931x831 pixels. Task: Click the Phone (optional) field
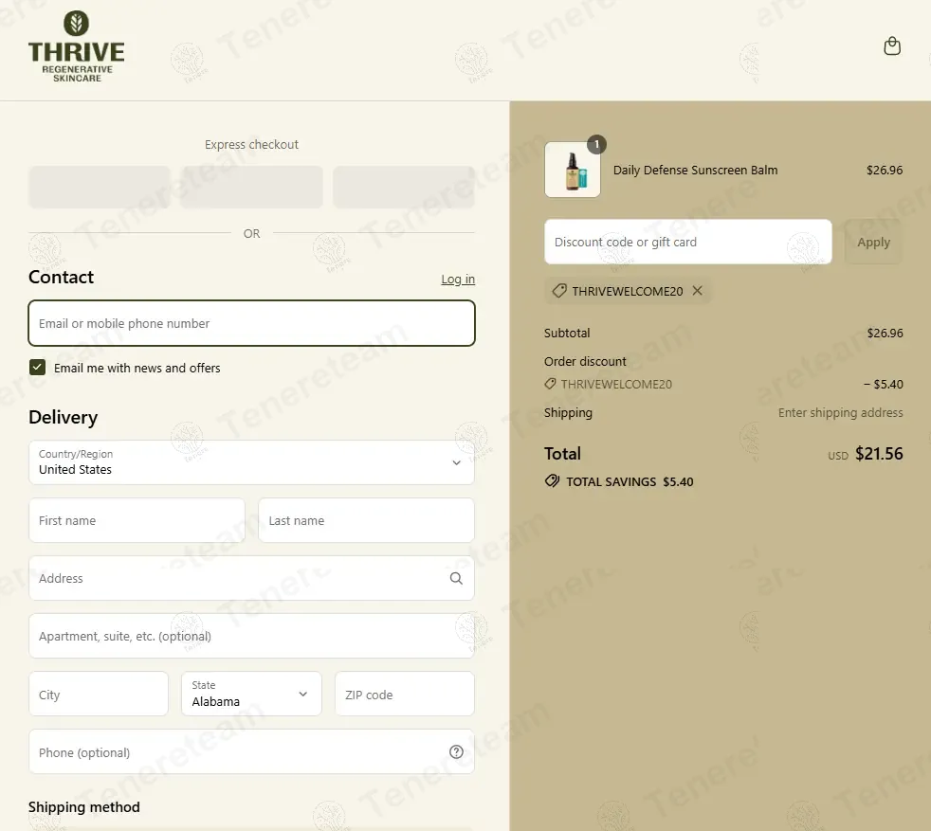point(252,752)
